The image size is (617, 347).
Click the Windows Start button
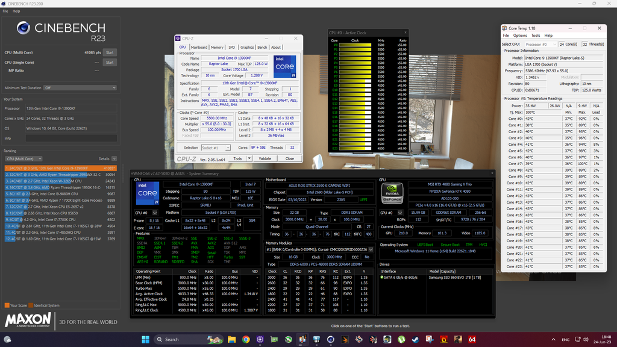(x=145, y=339)
